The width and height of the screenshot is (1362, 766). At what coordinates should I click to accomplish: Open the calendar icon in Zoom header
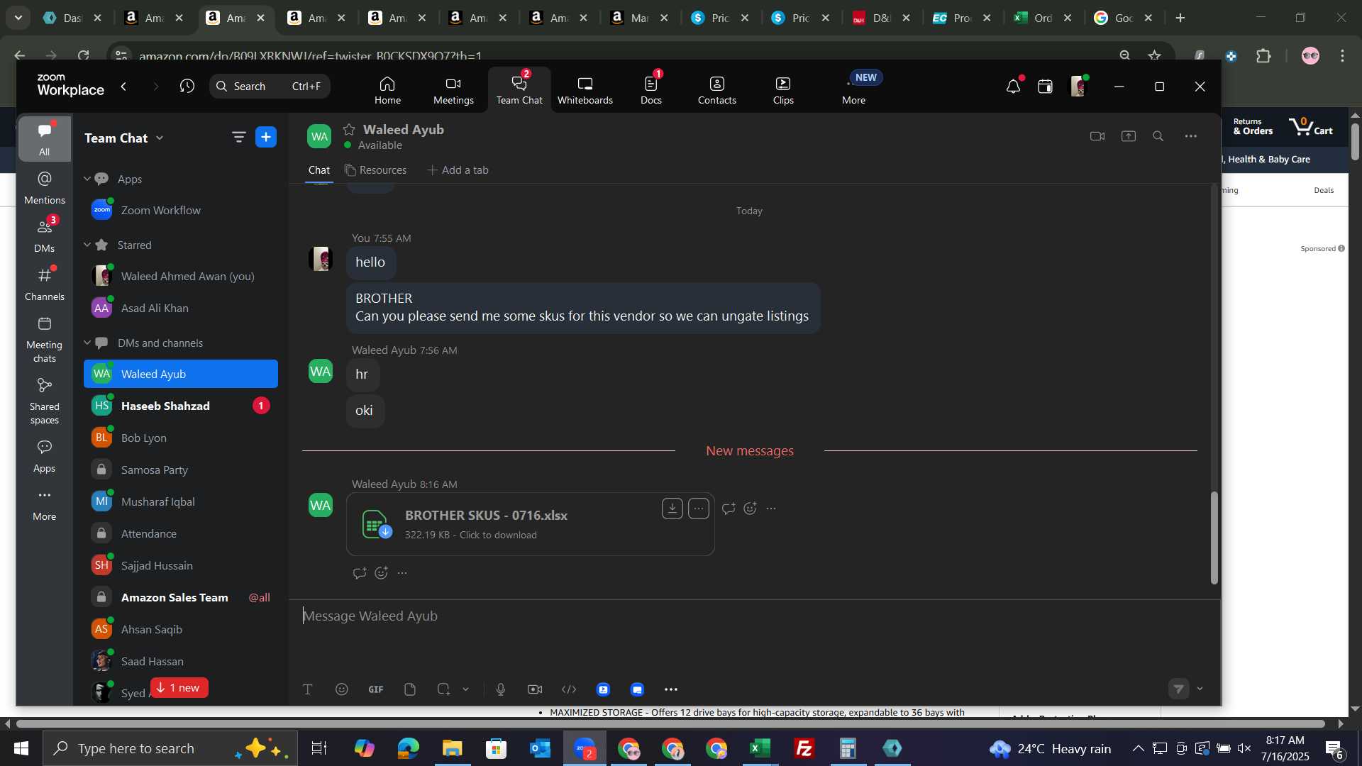pos(1045,87)
